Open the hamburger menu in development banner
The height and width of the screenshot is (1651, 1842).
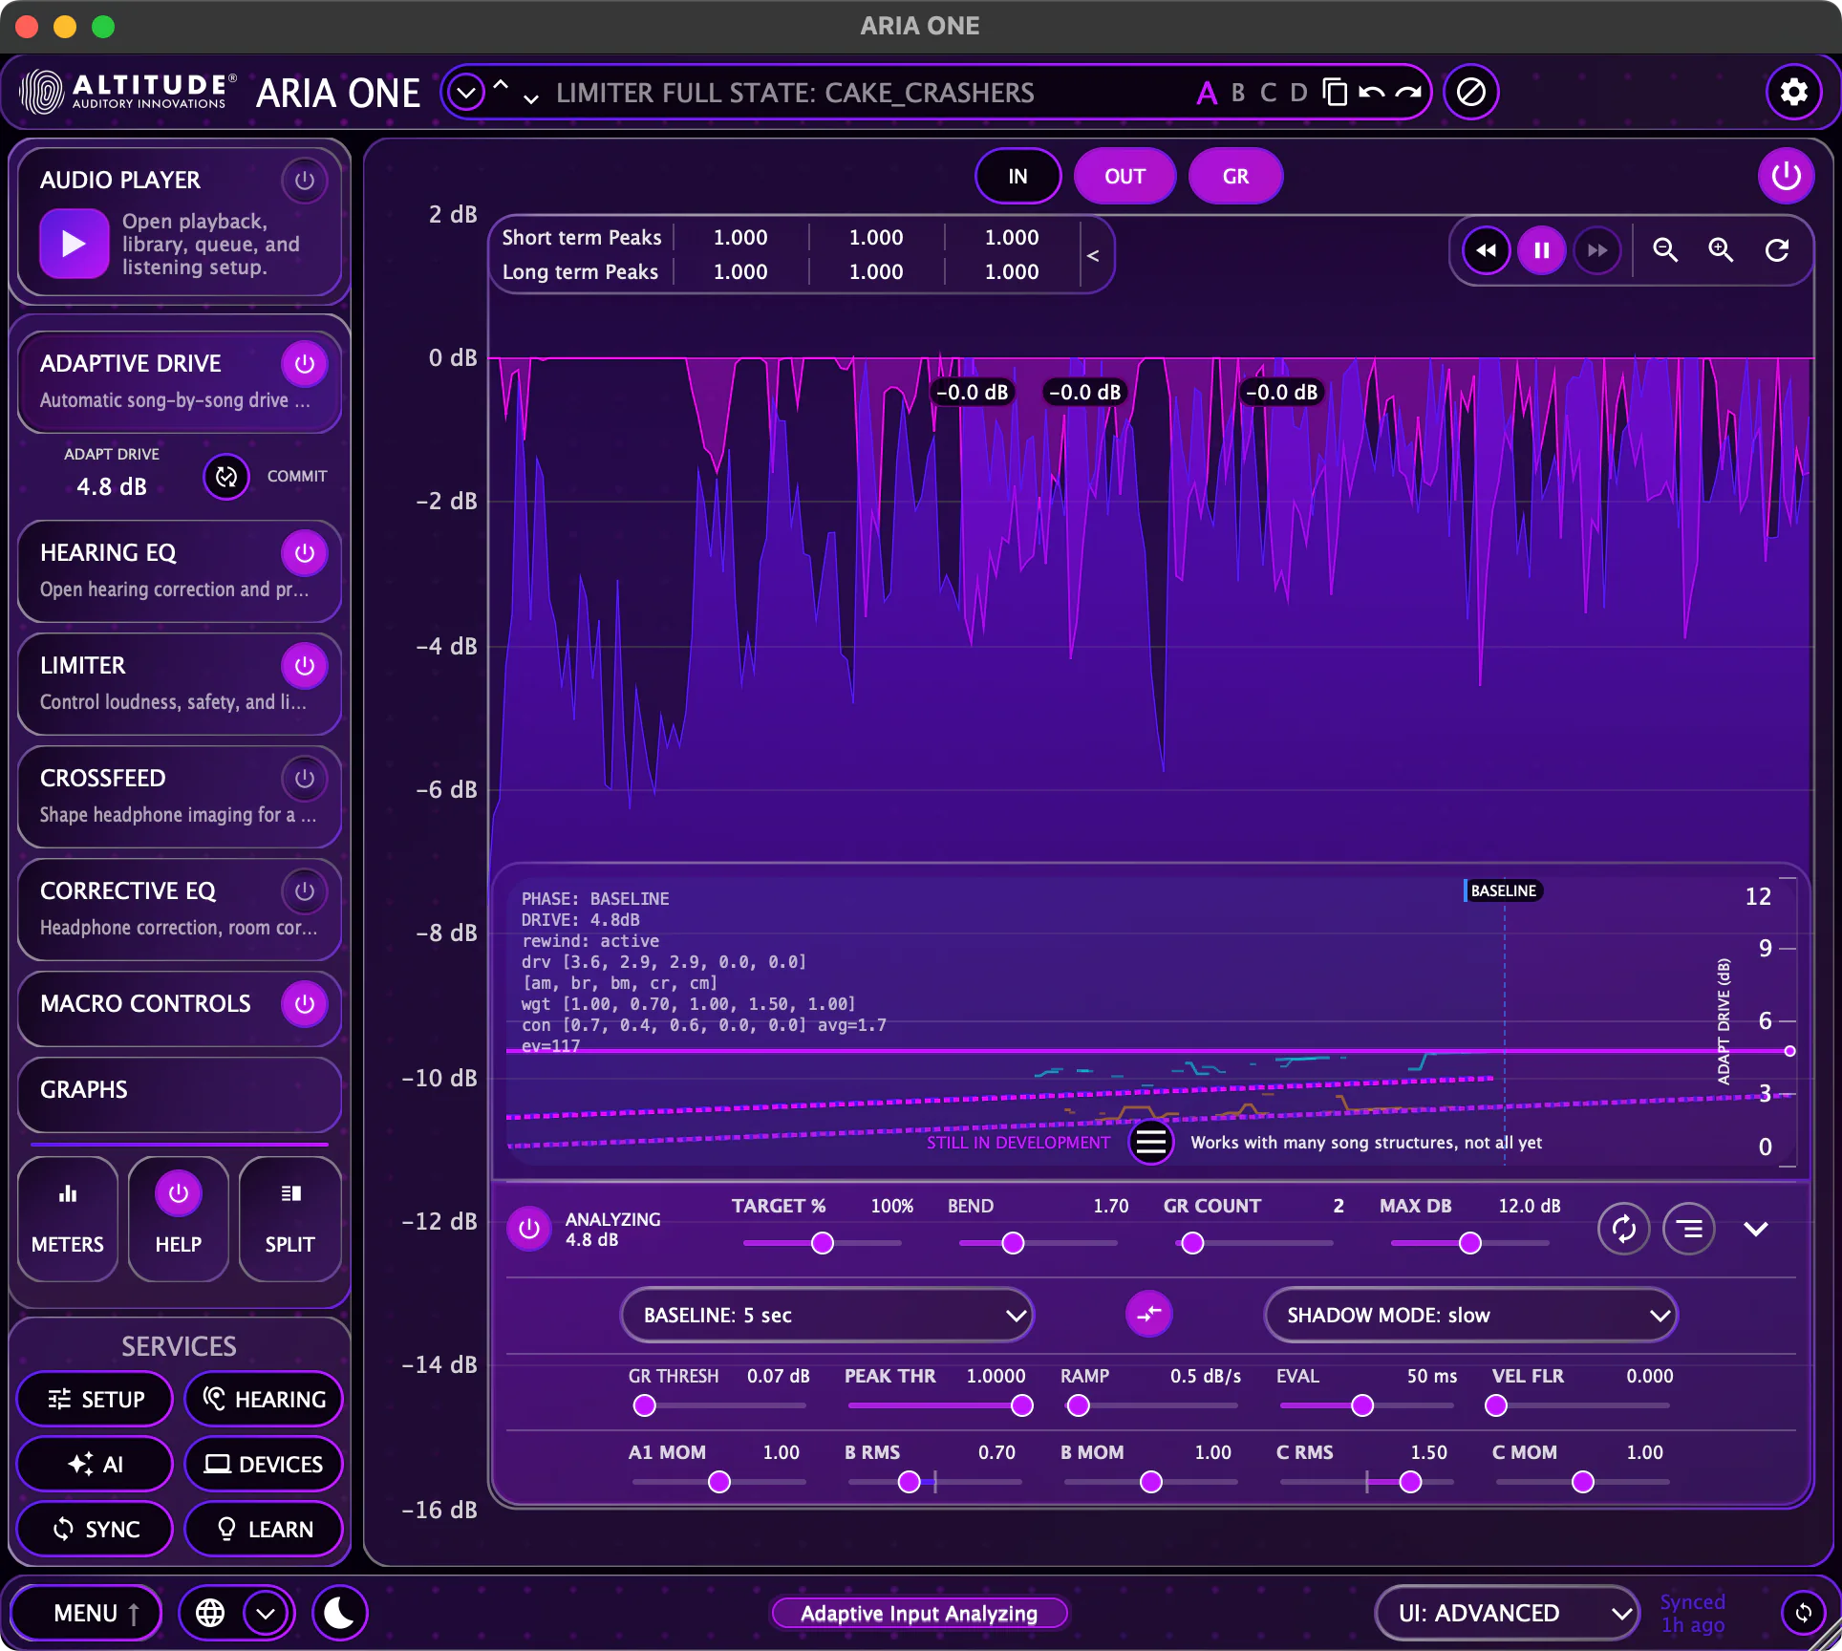pos(1151,1142)
